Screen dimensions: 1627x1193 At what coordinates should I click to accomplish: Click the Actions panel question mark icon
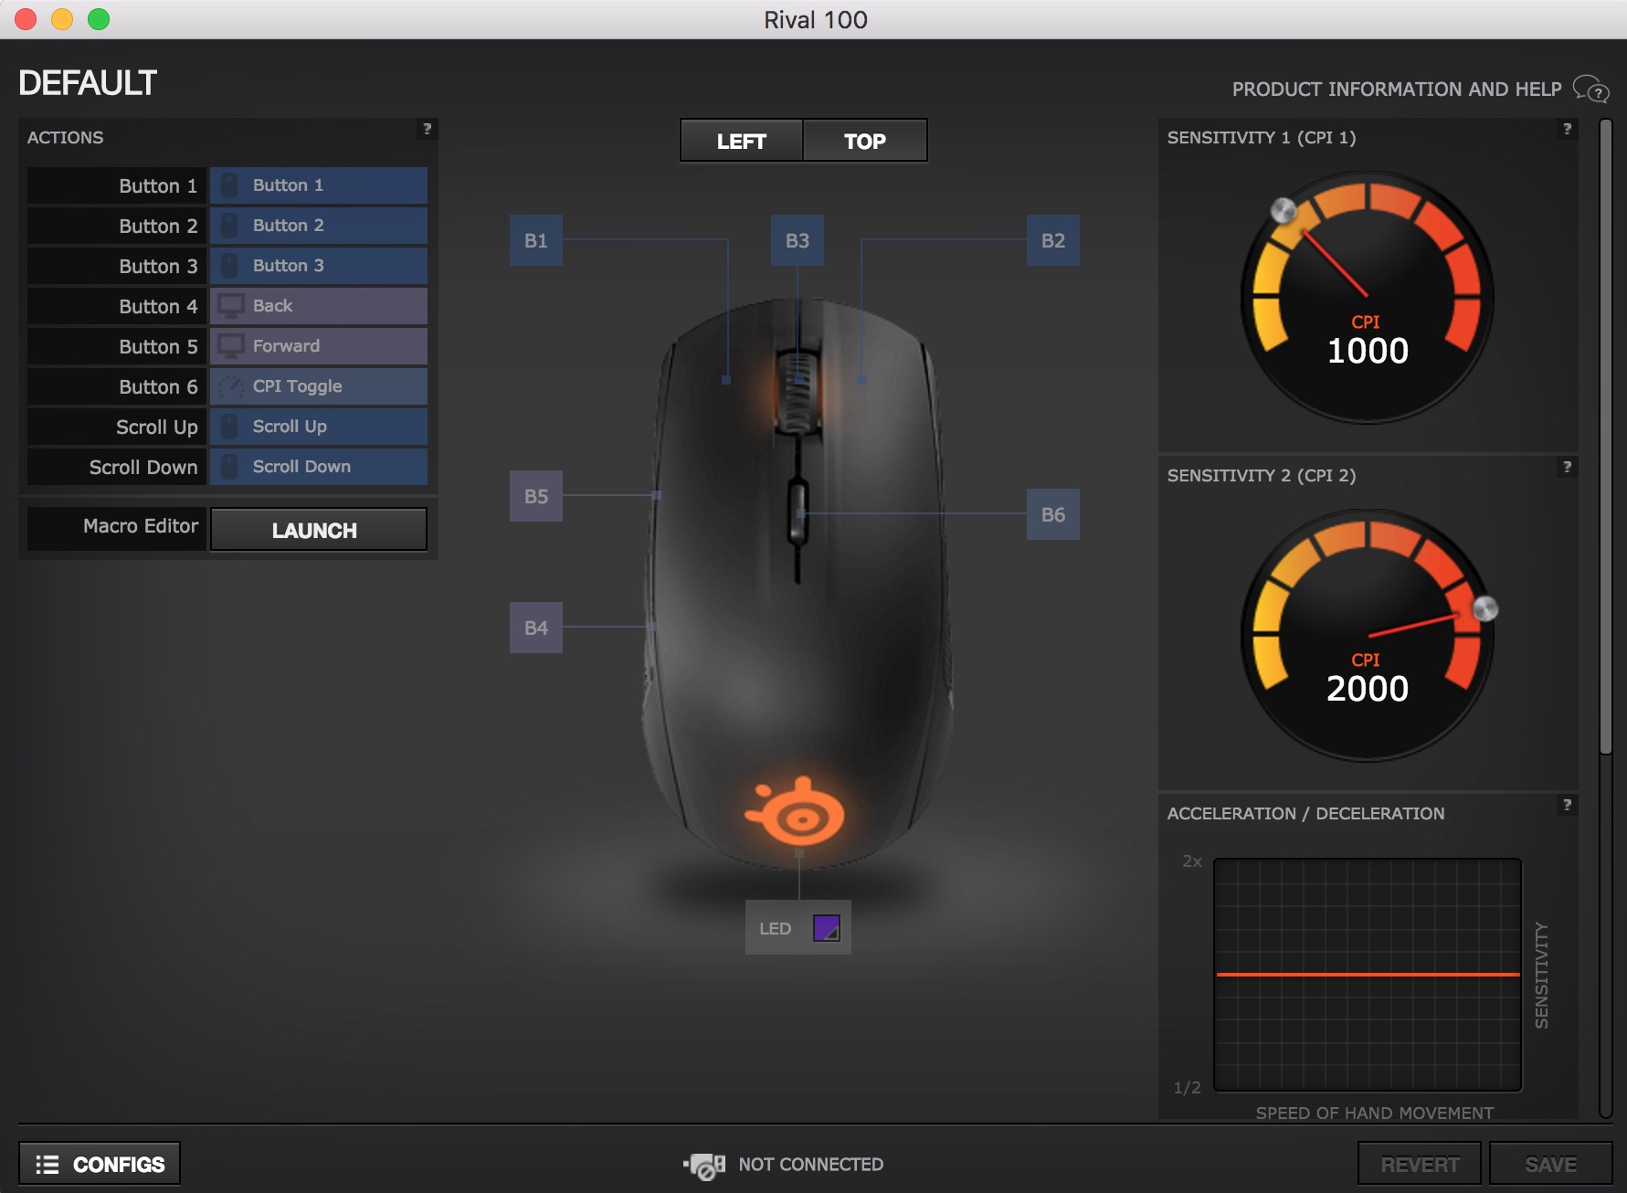tap(426, 129)
